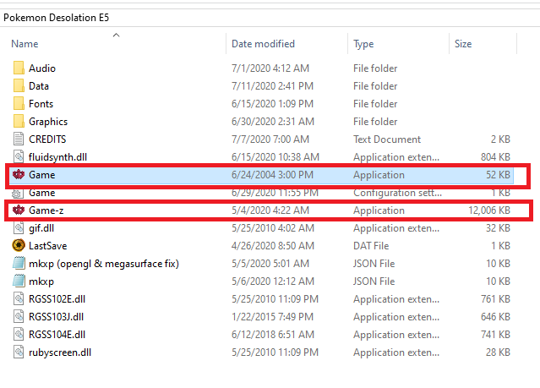
Task: Click the Audio folder icon
Action: point(19,68)
